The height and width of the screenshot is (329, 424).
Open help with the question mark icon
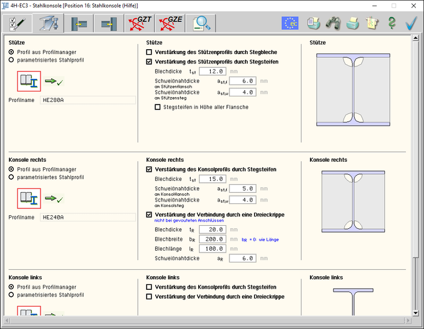(392, 23)
